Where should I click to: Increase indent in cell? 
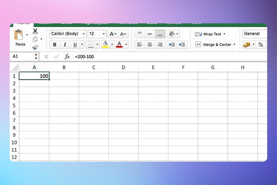[182, 44]
